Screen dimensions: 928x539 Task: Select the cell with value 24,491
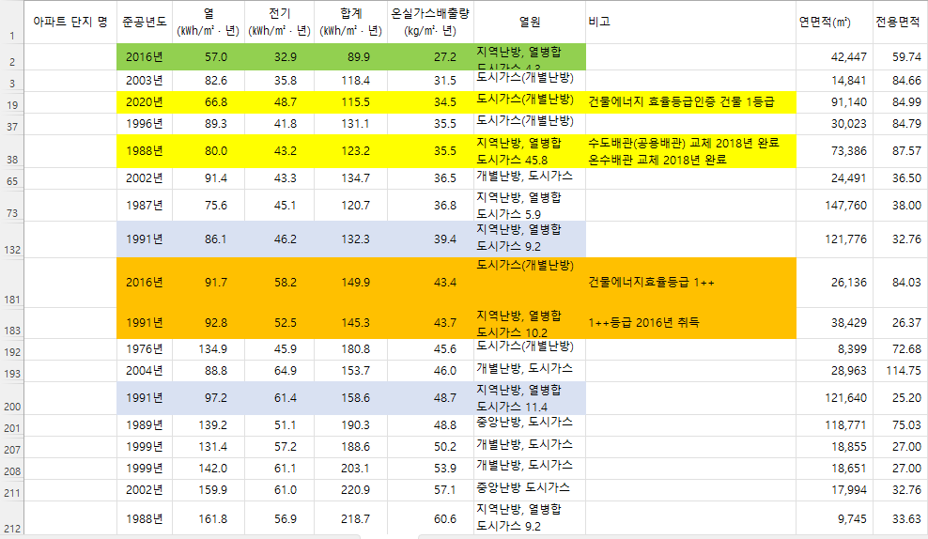point(834,178)
